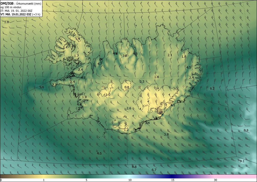Pick the dark navy segment of the colour scale
The width and height of the screenshot is (257, 182).
click(172, 176)
